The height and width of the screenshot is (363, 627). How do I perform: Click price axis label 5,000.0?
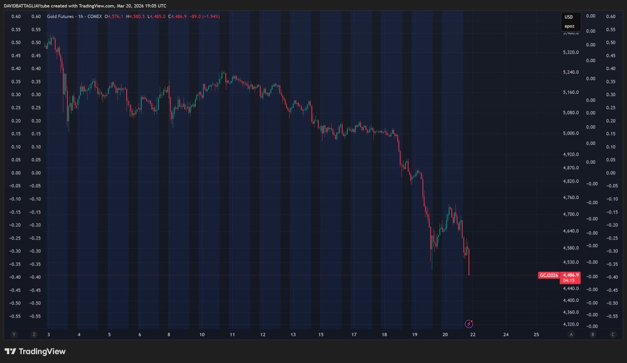point(571,133)
